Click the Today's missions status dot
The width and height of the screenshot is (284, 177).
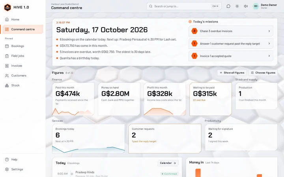[190, 22]
